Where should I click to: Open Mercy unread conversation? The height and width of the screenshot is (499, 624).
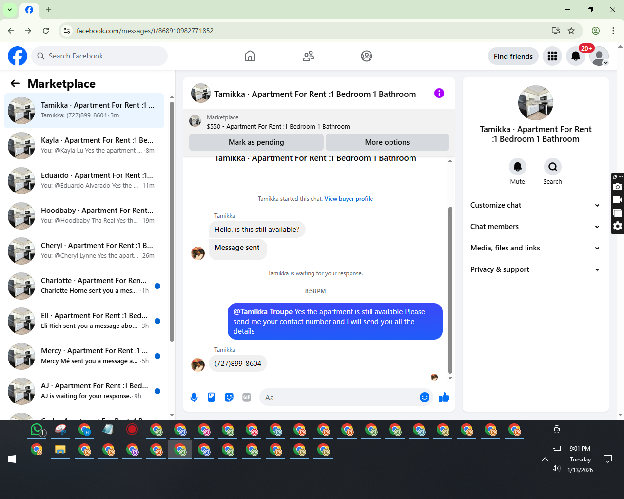click(x=84, y=356)
